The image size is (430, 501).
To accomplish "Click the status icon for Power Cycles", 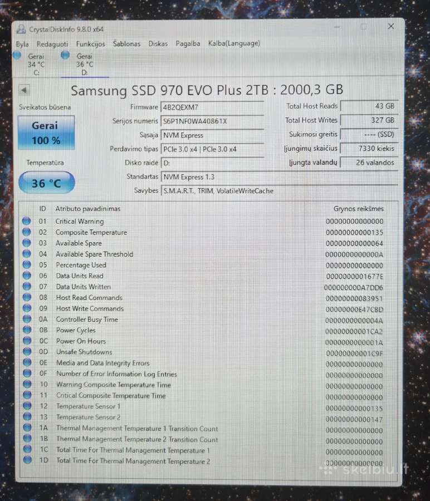I will pos(27,330).
